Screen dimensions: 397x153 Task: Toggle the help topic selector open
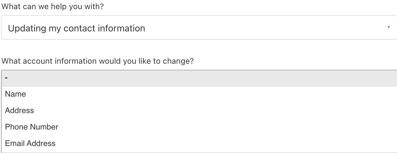tap(198, 28)
